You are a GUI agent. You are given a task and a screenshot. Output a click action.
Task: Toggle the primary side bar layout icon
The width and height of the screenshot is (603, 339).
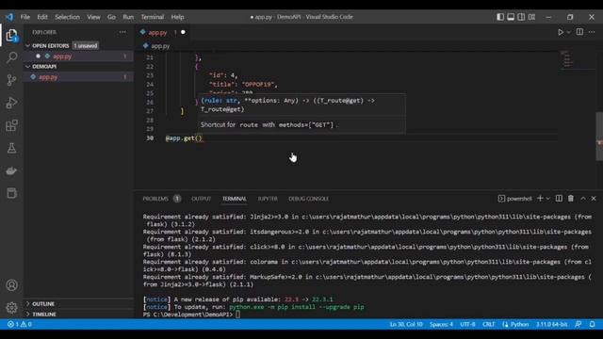[500, 17]
